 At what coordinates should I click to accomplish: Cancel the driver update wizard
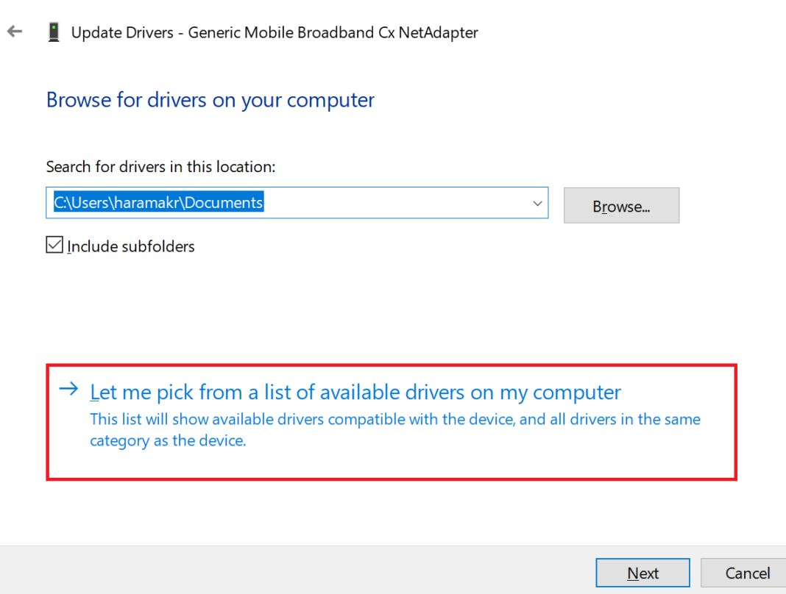pyautogui.click(x=749, y=573)
